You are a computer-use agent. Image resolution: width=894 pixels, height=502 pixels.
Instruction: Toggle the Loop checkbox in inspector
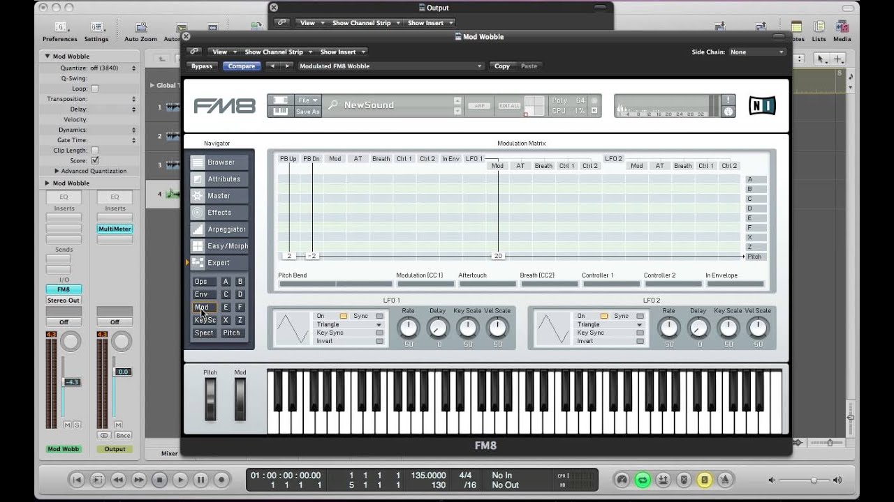click(95, 89)
